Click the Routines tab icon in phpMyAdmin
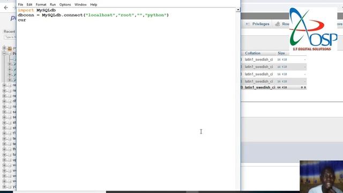This screenshot has height=193, width=343. 278,24
